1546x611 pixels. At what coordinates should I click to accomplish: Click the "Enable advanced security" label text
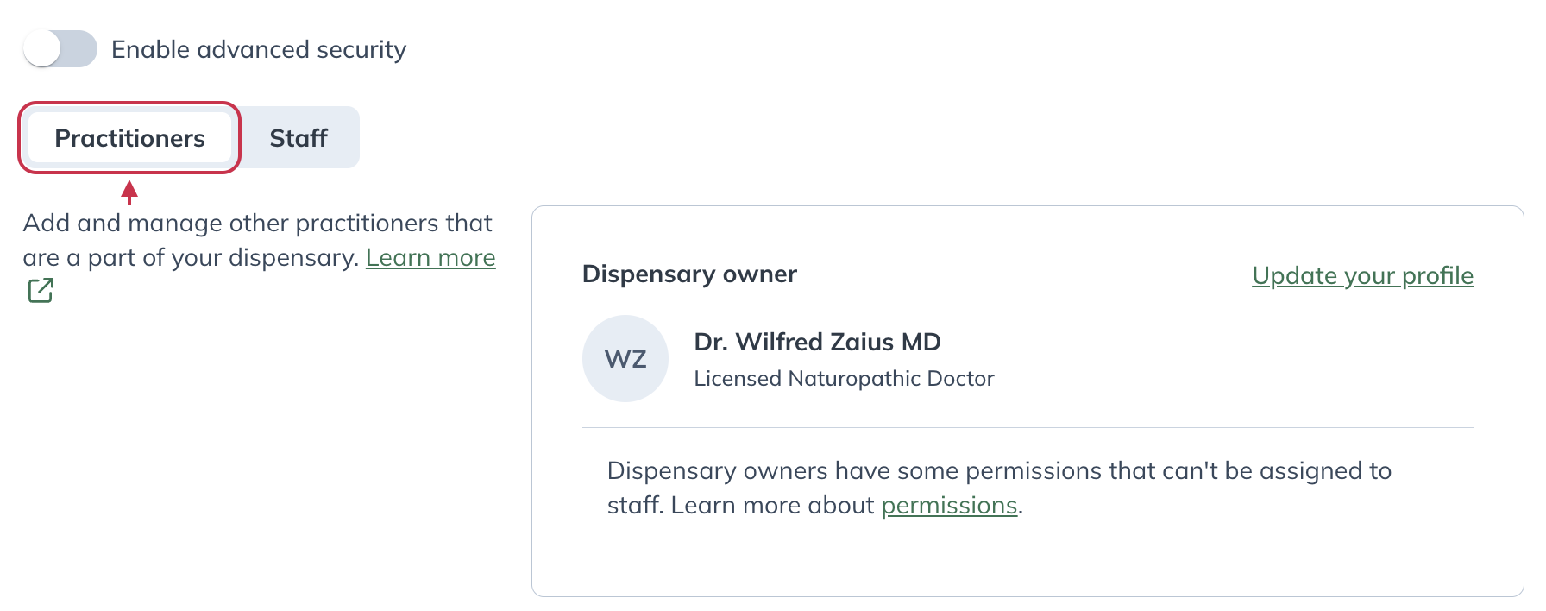point(258,50)
